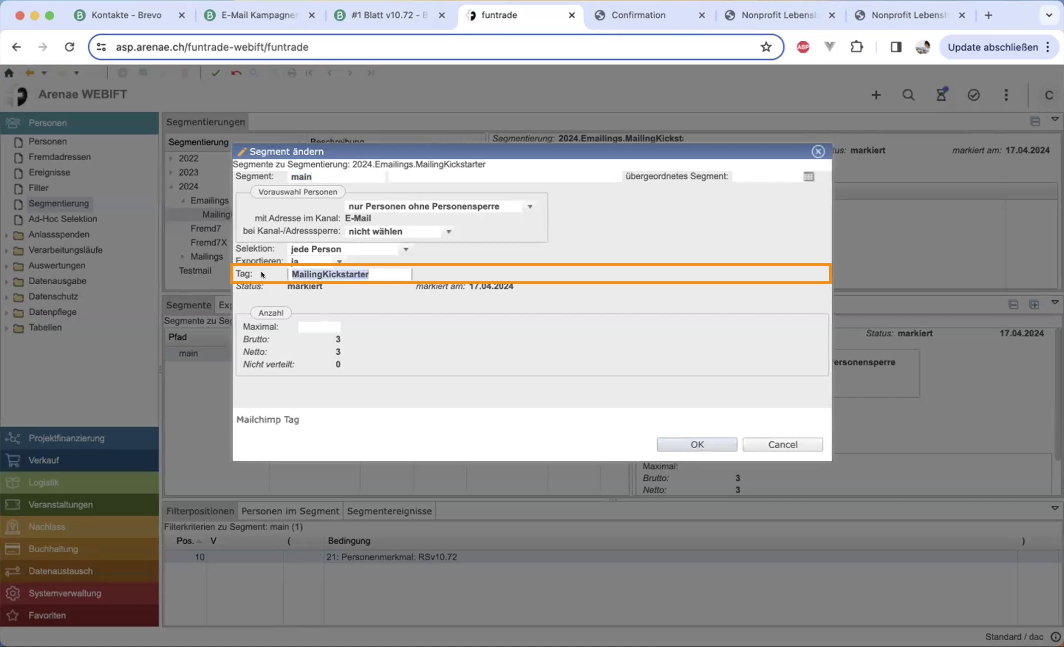Click the plus icon in header
Viewport: 1064px width, 647px height.
[876, 95]
